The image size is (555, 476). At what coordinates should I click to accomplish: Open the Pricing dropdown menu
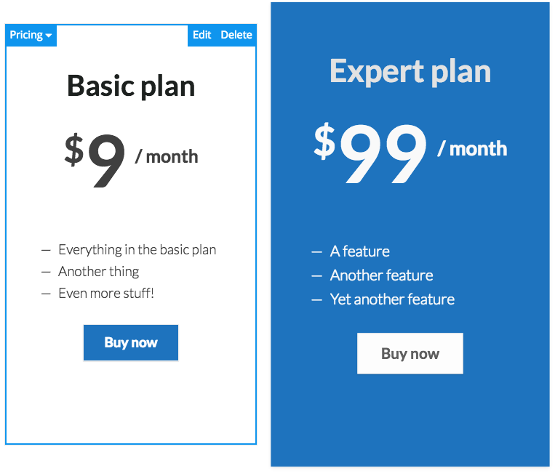31,35
